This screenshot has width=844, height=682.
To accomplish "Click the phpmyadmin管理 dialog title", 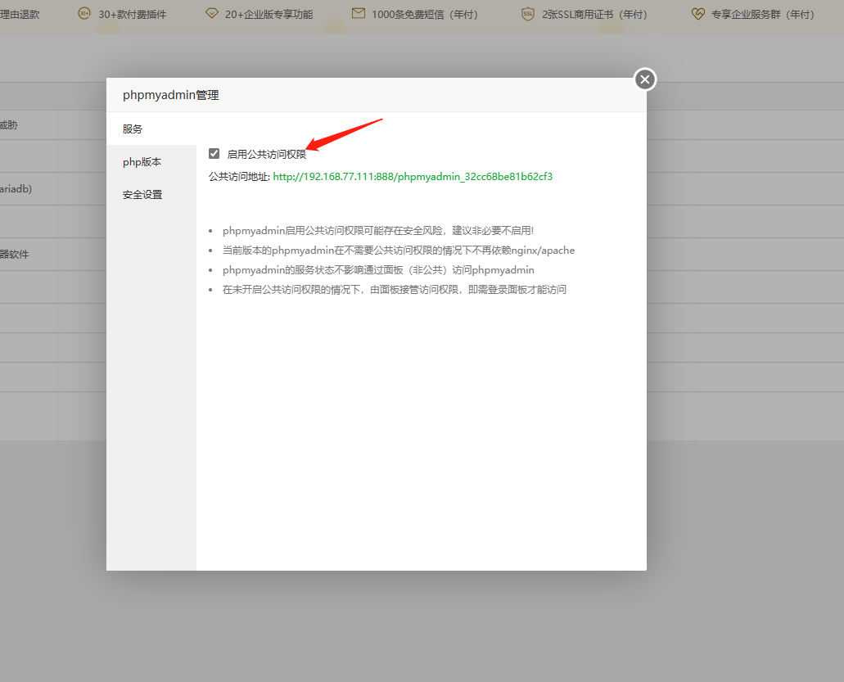I will pyautogui.click(x=170, y=95).
